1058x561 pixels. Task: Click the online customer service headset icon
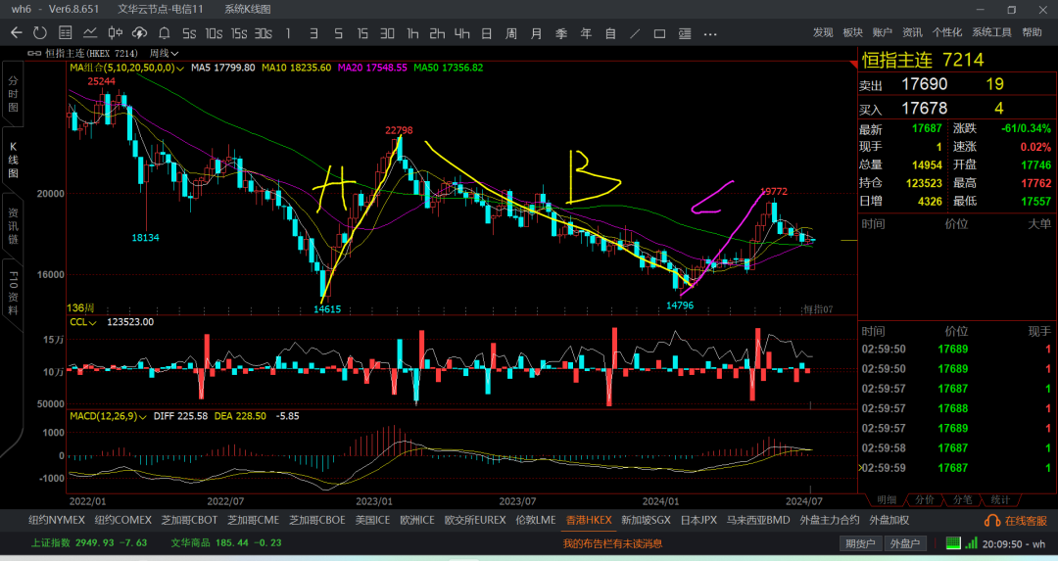pyautogui.click(x=991, y=521)
